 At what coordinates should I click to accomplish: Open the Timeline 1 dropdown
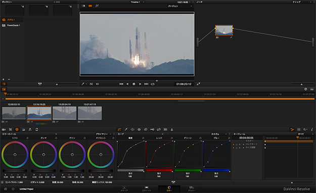[138, 2]
